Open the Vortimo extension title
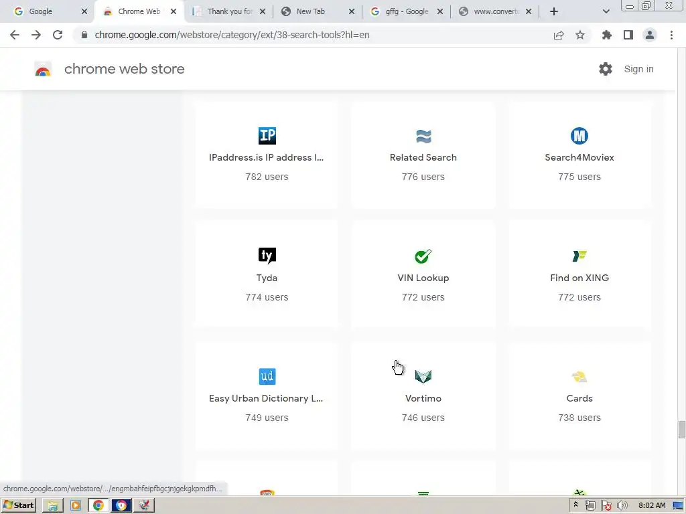This screenshot has width=686, height=514. pos(423,398)
